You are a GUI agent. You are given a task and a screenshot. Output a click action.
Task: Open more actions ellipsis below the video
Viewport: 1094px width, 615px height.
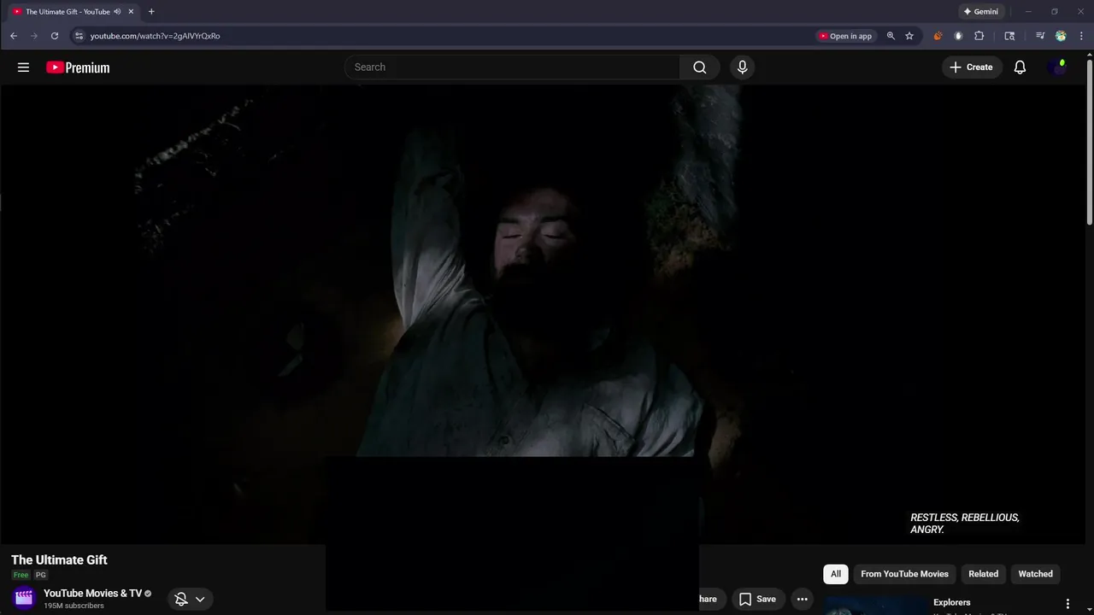click(802, 599)
